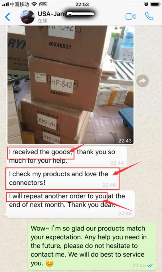Select the "love the connectors" message
The image size is (162, 272).
click(x=62, y=178)
